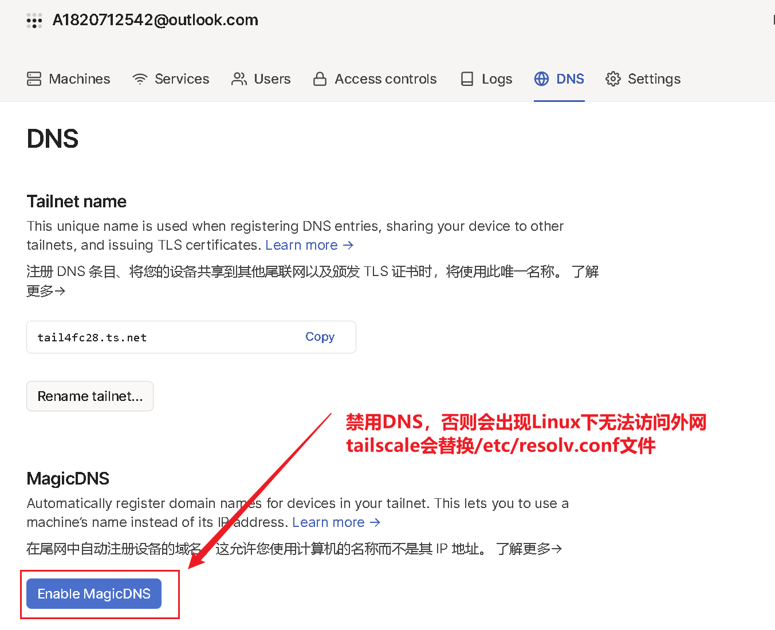
Task: Click the MagicDNS section heading
Action: [x=68, y=478]
